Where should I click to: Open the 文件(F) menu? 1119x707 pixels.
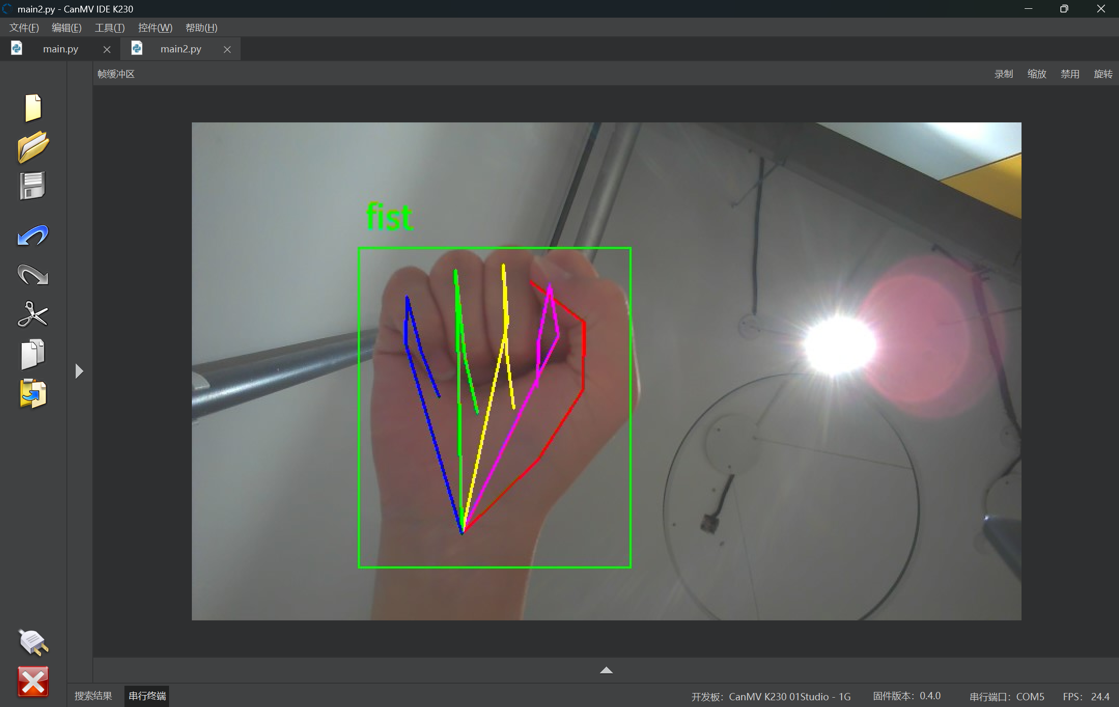tap(24, 27)
